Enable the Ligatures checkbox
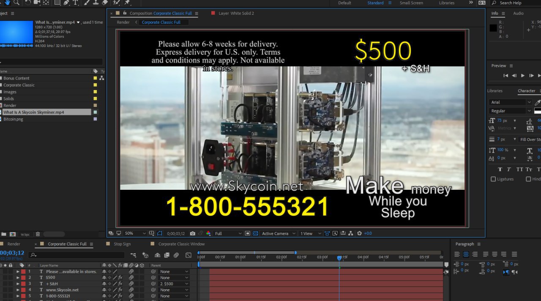The image size is (541, 301). point(493,179)
